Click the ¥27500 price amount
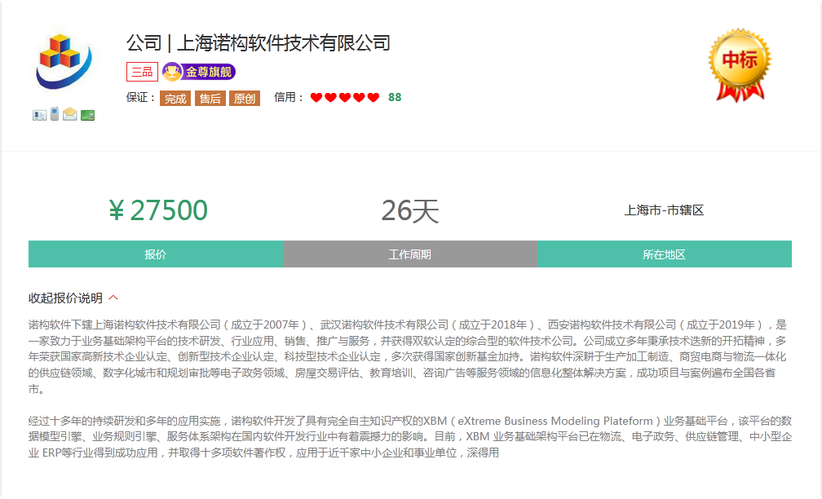 point(160,211)
